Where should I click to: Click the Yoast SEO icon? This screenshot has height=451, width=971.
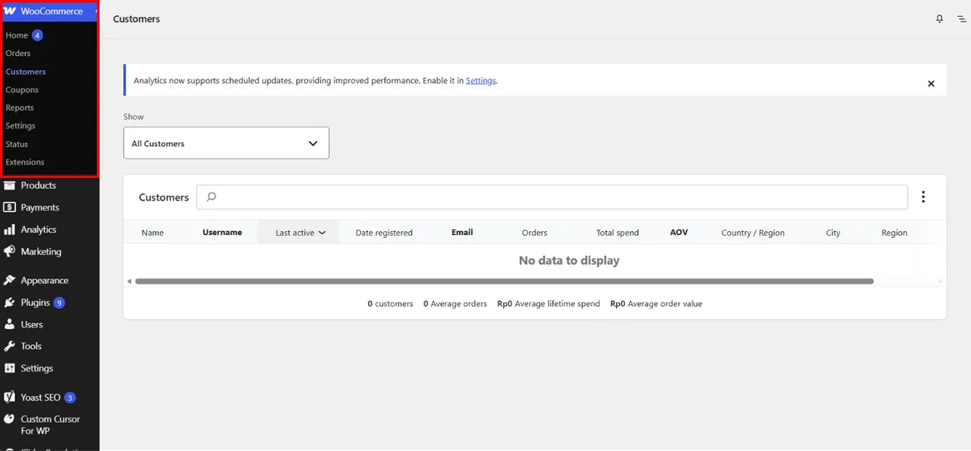10,397
